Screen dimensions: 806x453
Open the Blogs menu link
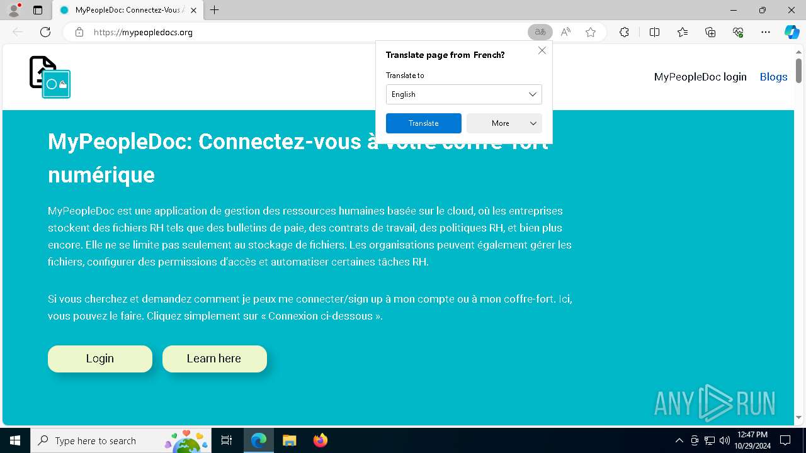point(773,77)
